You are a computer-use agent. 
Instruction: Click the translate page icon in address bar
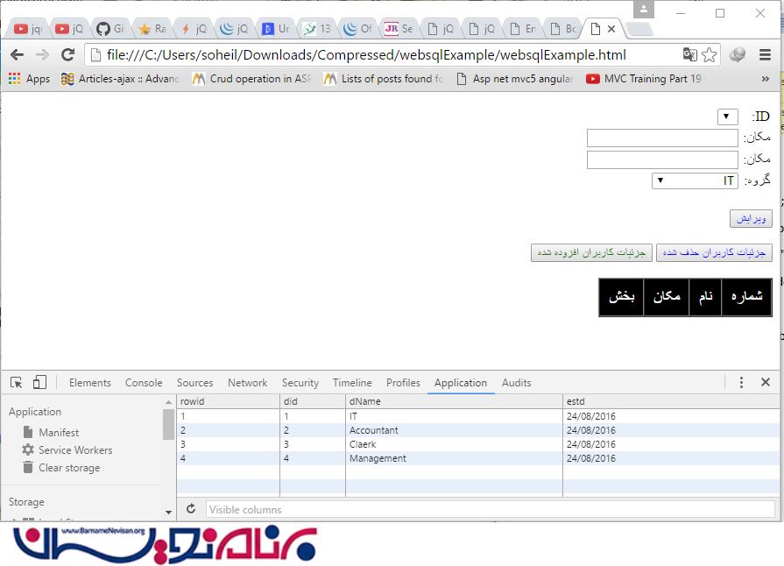click(690, 55)
